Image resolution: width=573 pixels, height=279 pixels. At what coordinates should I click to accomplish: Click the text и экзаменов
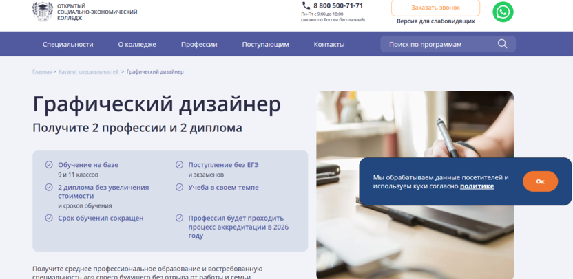[x=206, y=175]
